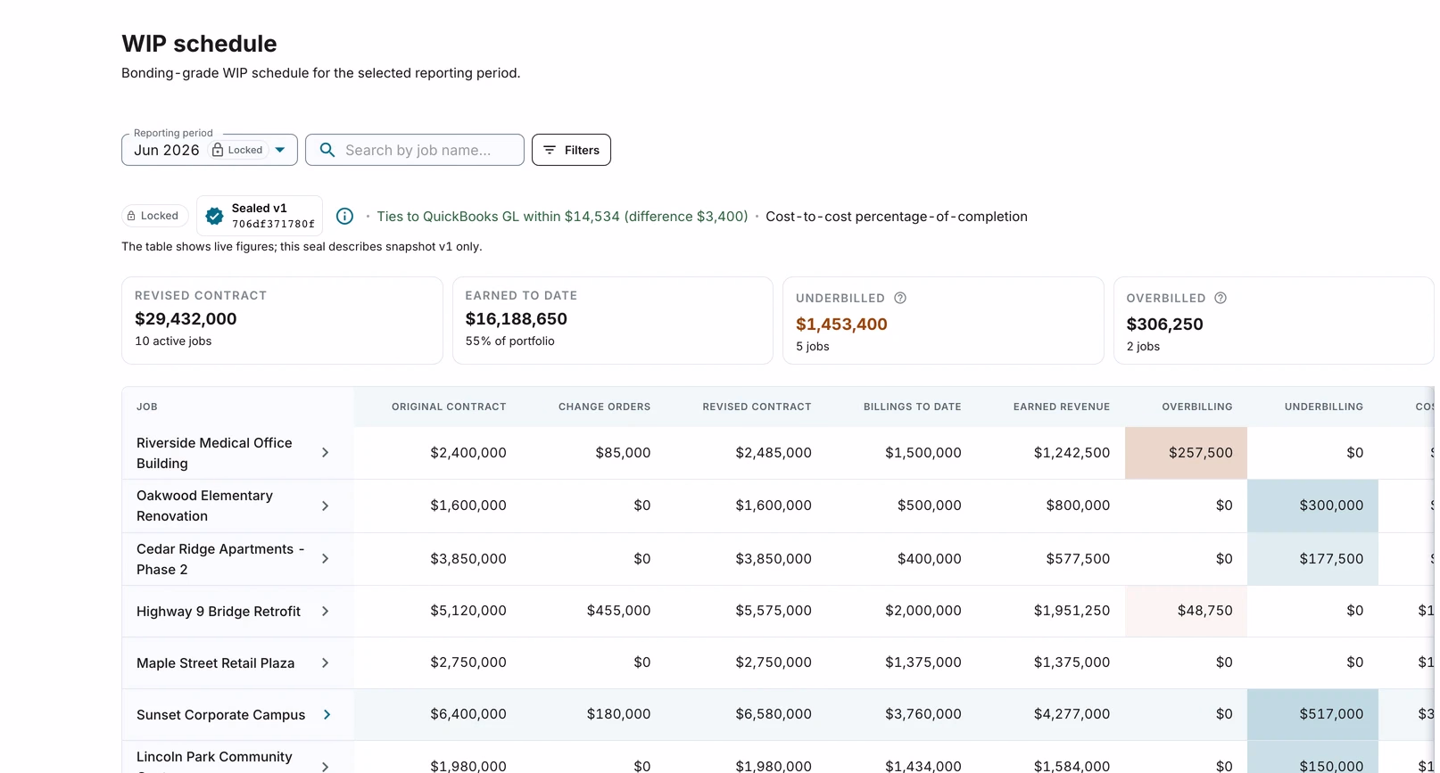This screenshot has width=1440, height=773.
Task: Click the Sealed v1 verified badge icon
Action: (214, 216)
